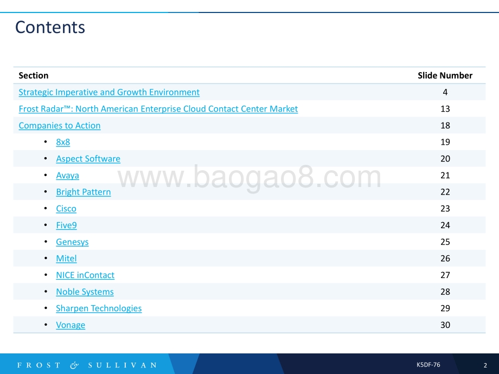Go to Aspect Software section
Image resolution: width=499 pixels, height=374 pixels.
(x=88, y=159)
